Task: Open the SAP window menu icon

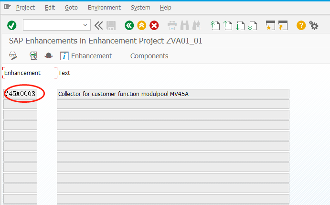Action: tap(7, 8)
